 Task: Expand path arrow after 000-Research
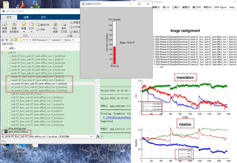49,40
